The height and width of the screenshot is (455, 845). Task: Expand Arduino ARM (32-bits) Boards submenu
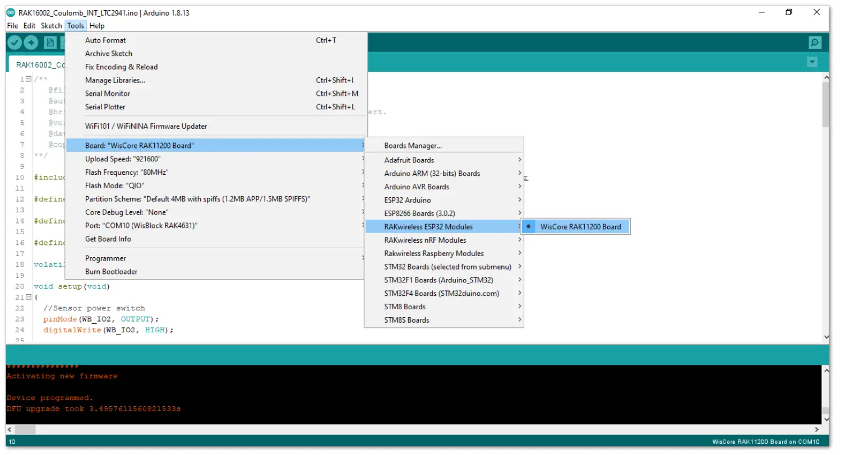(x=444, y=174)
